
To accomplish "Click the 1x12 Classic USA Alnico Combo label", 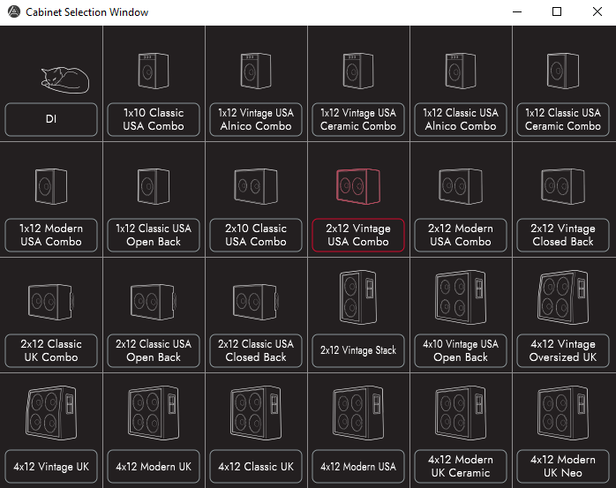I will point(461,119).
